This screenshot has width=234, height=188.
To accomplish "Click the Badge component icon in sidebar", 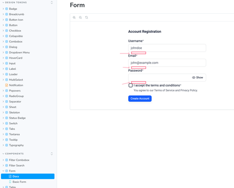I will click(x=7, y=9).
